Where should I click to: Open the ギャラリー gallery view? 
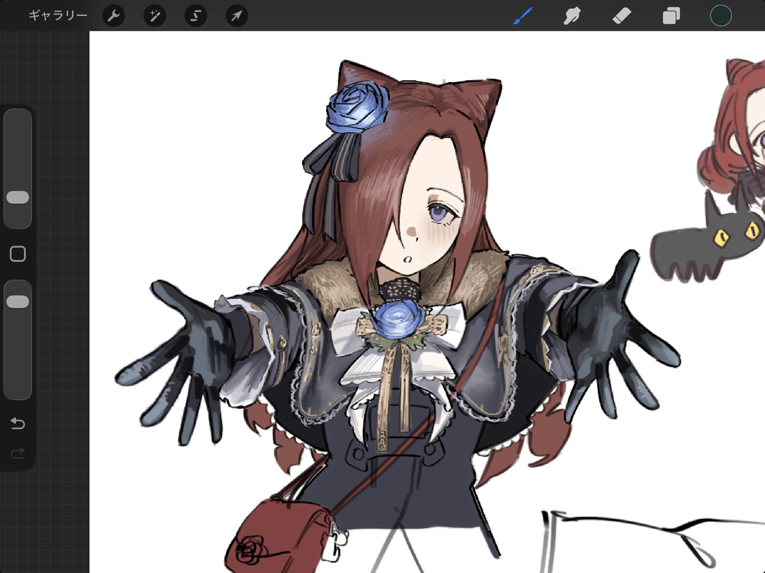[58, 16]
